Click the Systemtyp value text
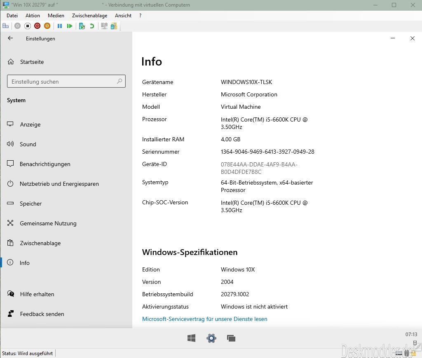Viewport: 422px width, 358px height. pyautogui.click(x=267, y=186)
